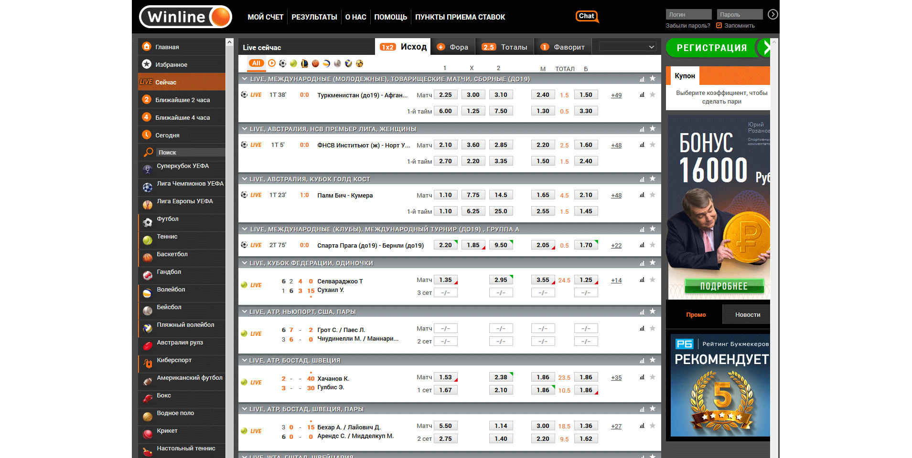Open statistics icon for Хачанов К. match
Viewport: 912px width, 458px height.
pyautogui.click(x=642, y=377)
